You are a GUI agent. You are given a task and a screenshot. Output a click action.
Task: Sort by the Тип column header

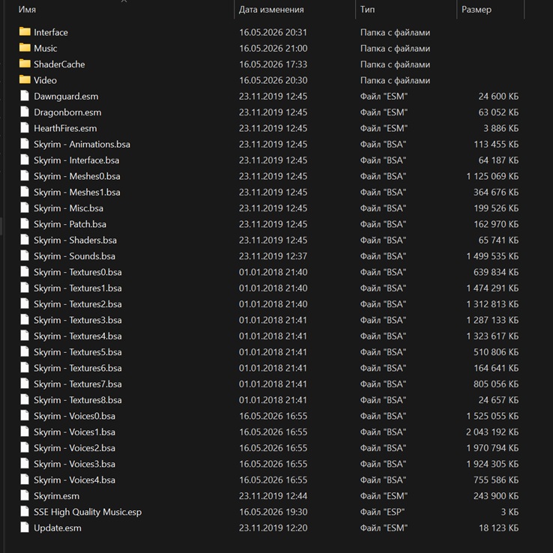click(367, 10)
